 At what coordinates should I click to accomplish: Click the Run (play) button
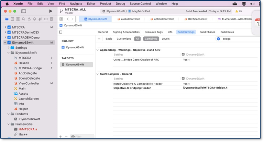51,11
